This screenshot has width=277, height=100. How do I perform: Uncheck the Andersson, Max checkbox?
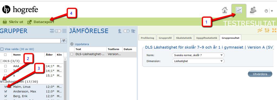[x=5, y=92]
